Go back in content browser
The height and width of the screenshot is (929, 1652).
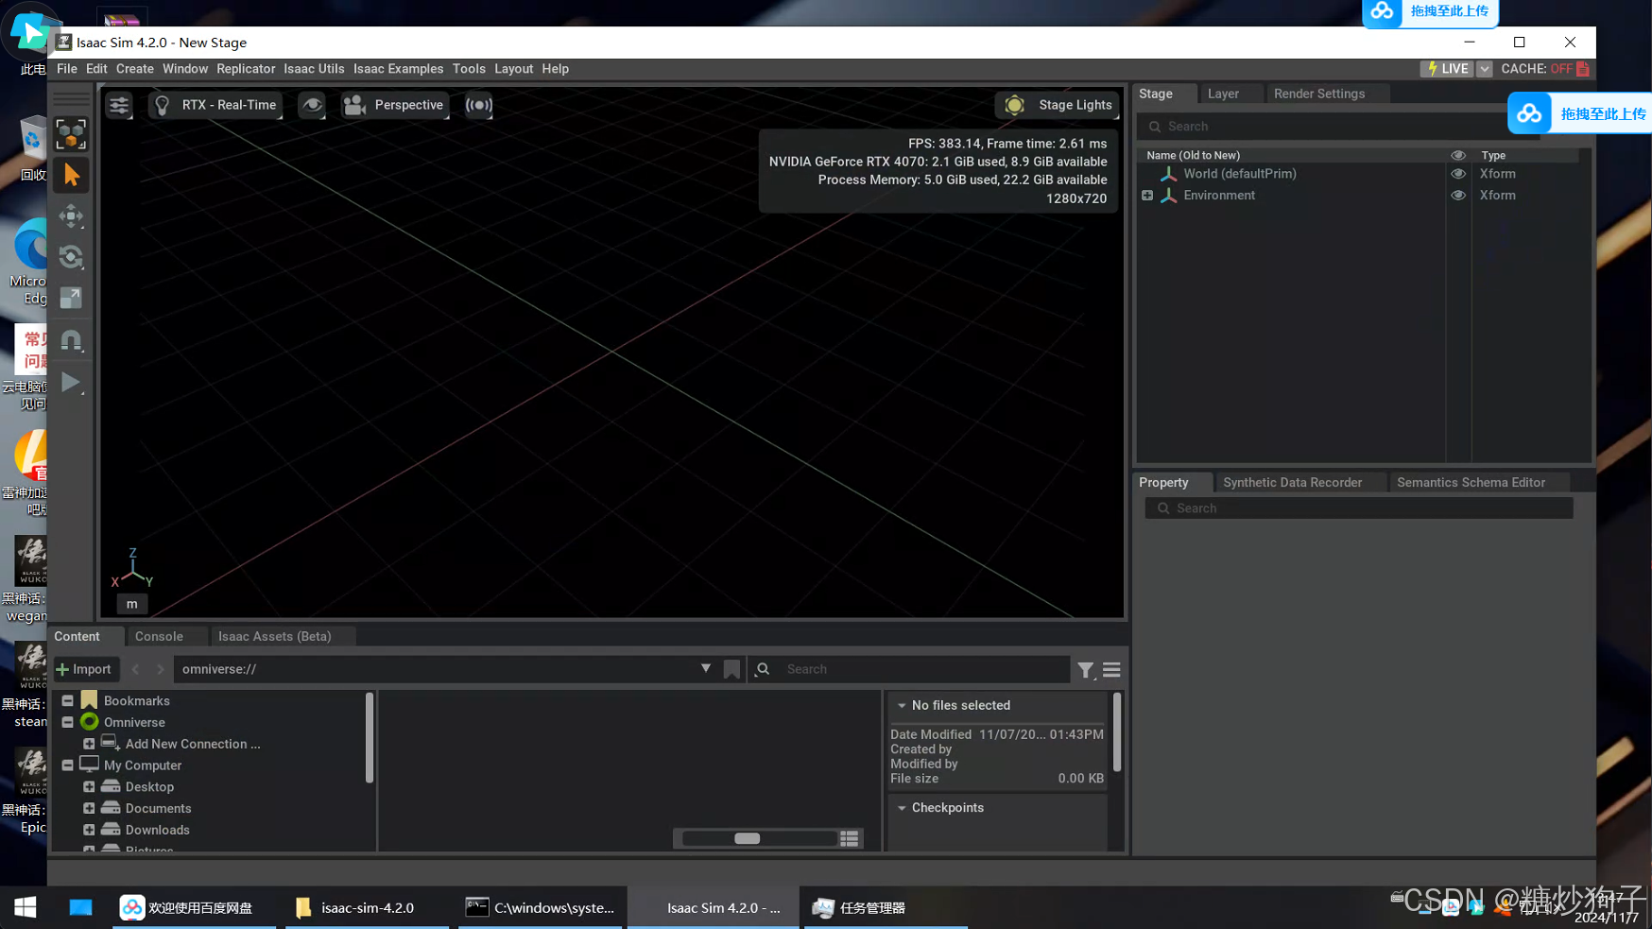click(135, 669)
